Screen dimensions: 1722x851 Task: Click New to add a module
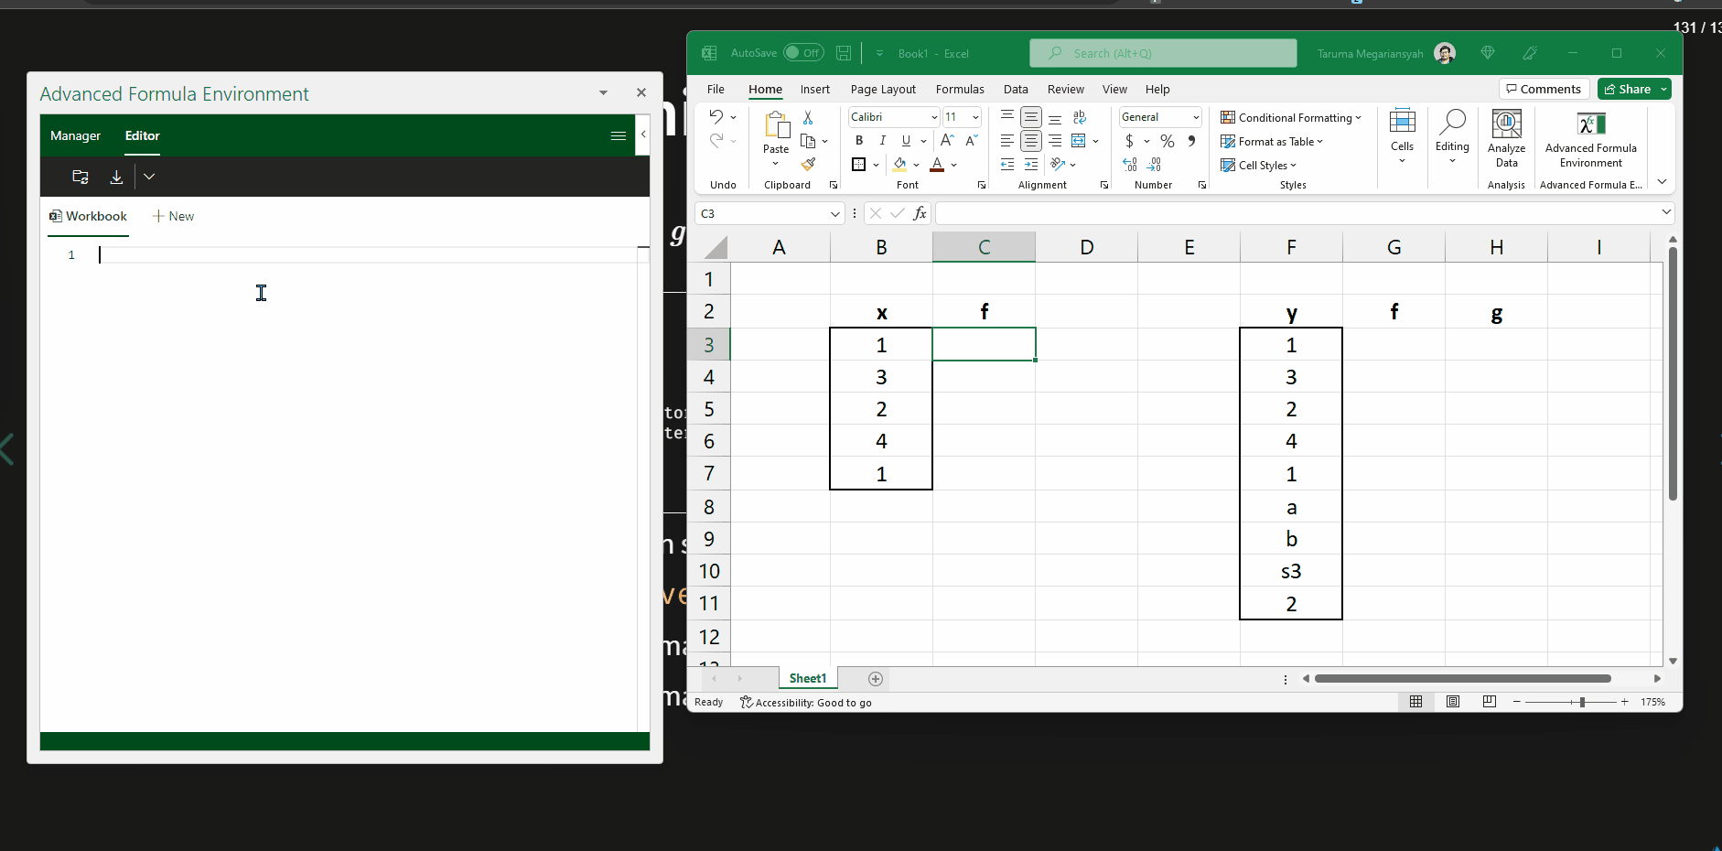pos(173,216)
